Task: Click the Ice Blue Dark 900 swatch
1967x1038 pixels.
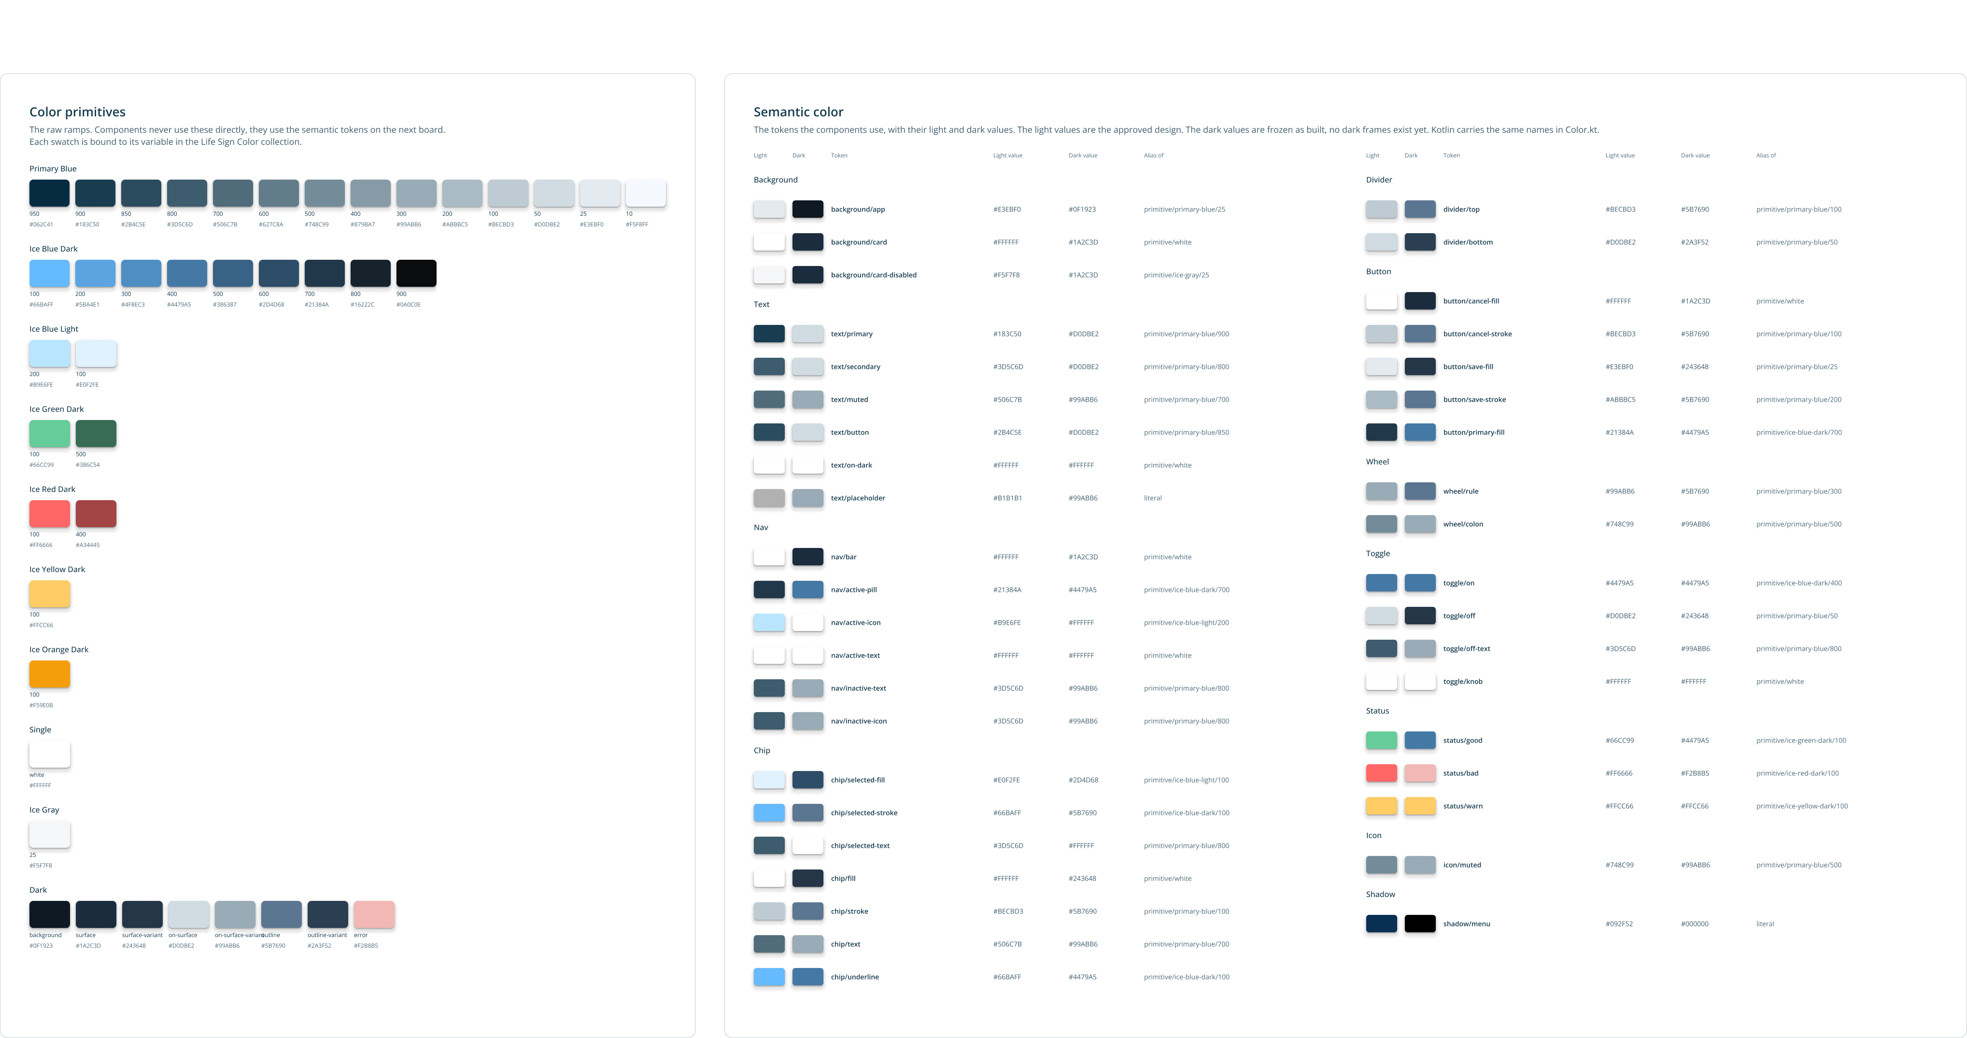Action: tap(416, 273)
